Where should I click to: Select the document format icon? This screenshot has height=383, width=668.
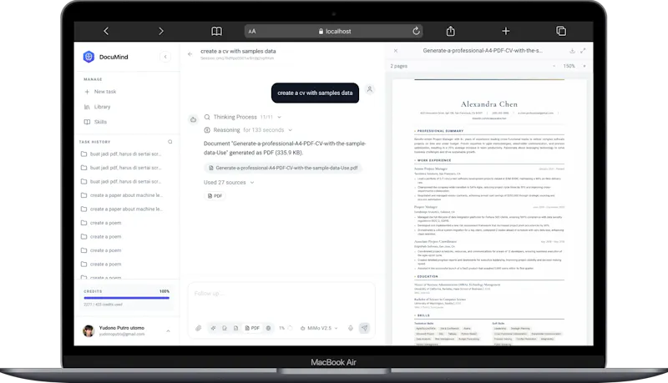[235, 328]
